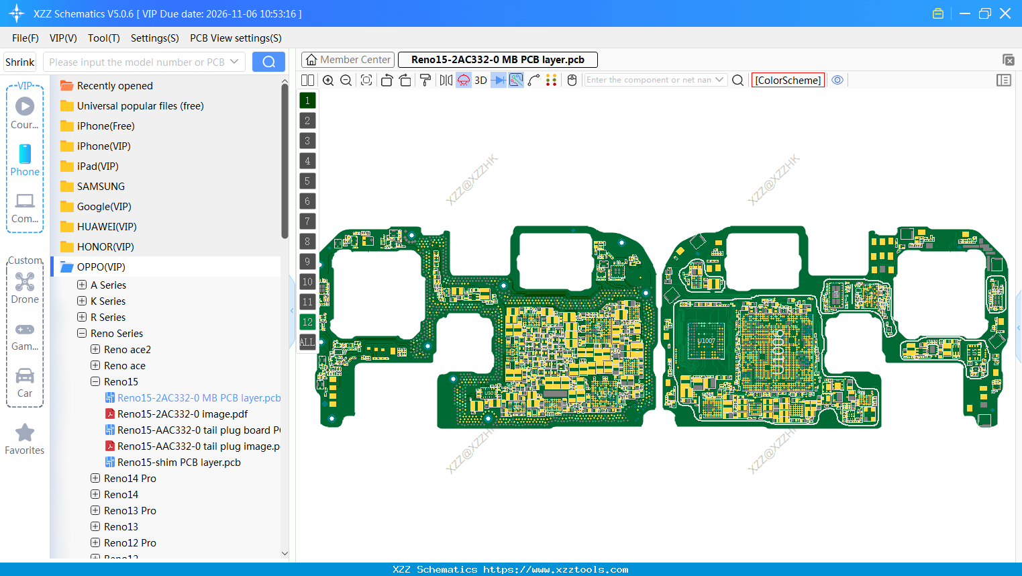Open the ColorScheme picker

[x=787, y=80]
